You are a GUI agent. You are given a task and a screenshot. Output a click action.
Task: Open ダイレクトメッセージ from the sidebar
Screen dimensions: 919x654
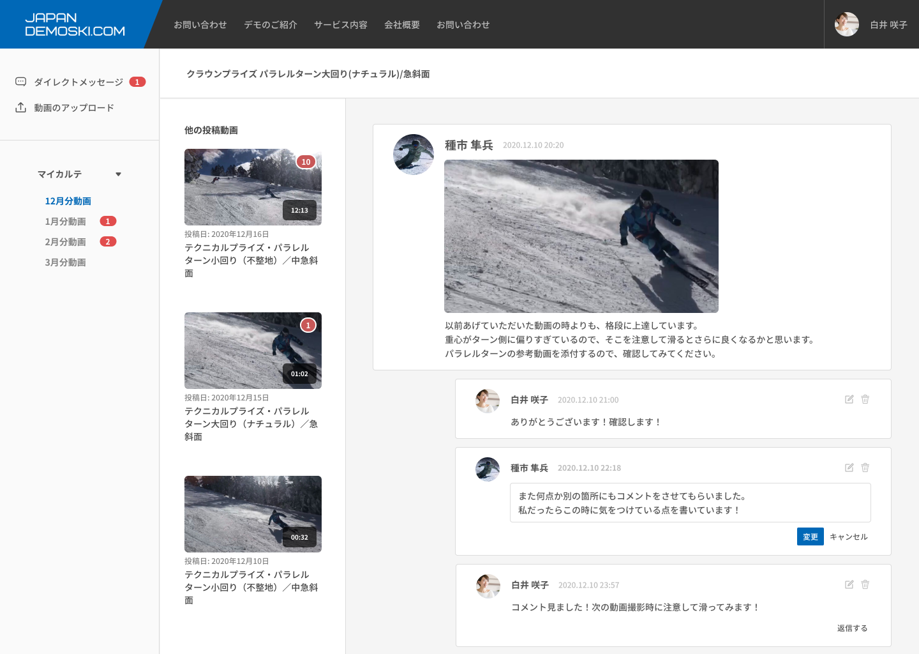coord(78,82)
